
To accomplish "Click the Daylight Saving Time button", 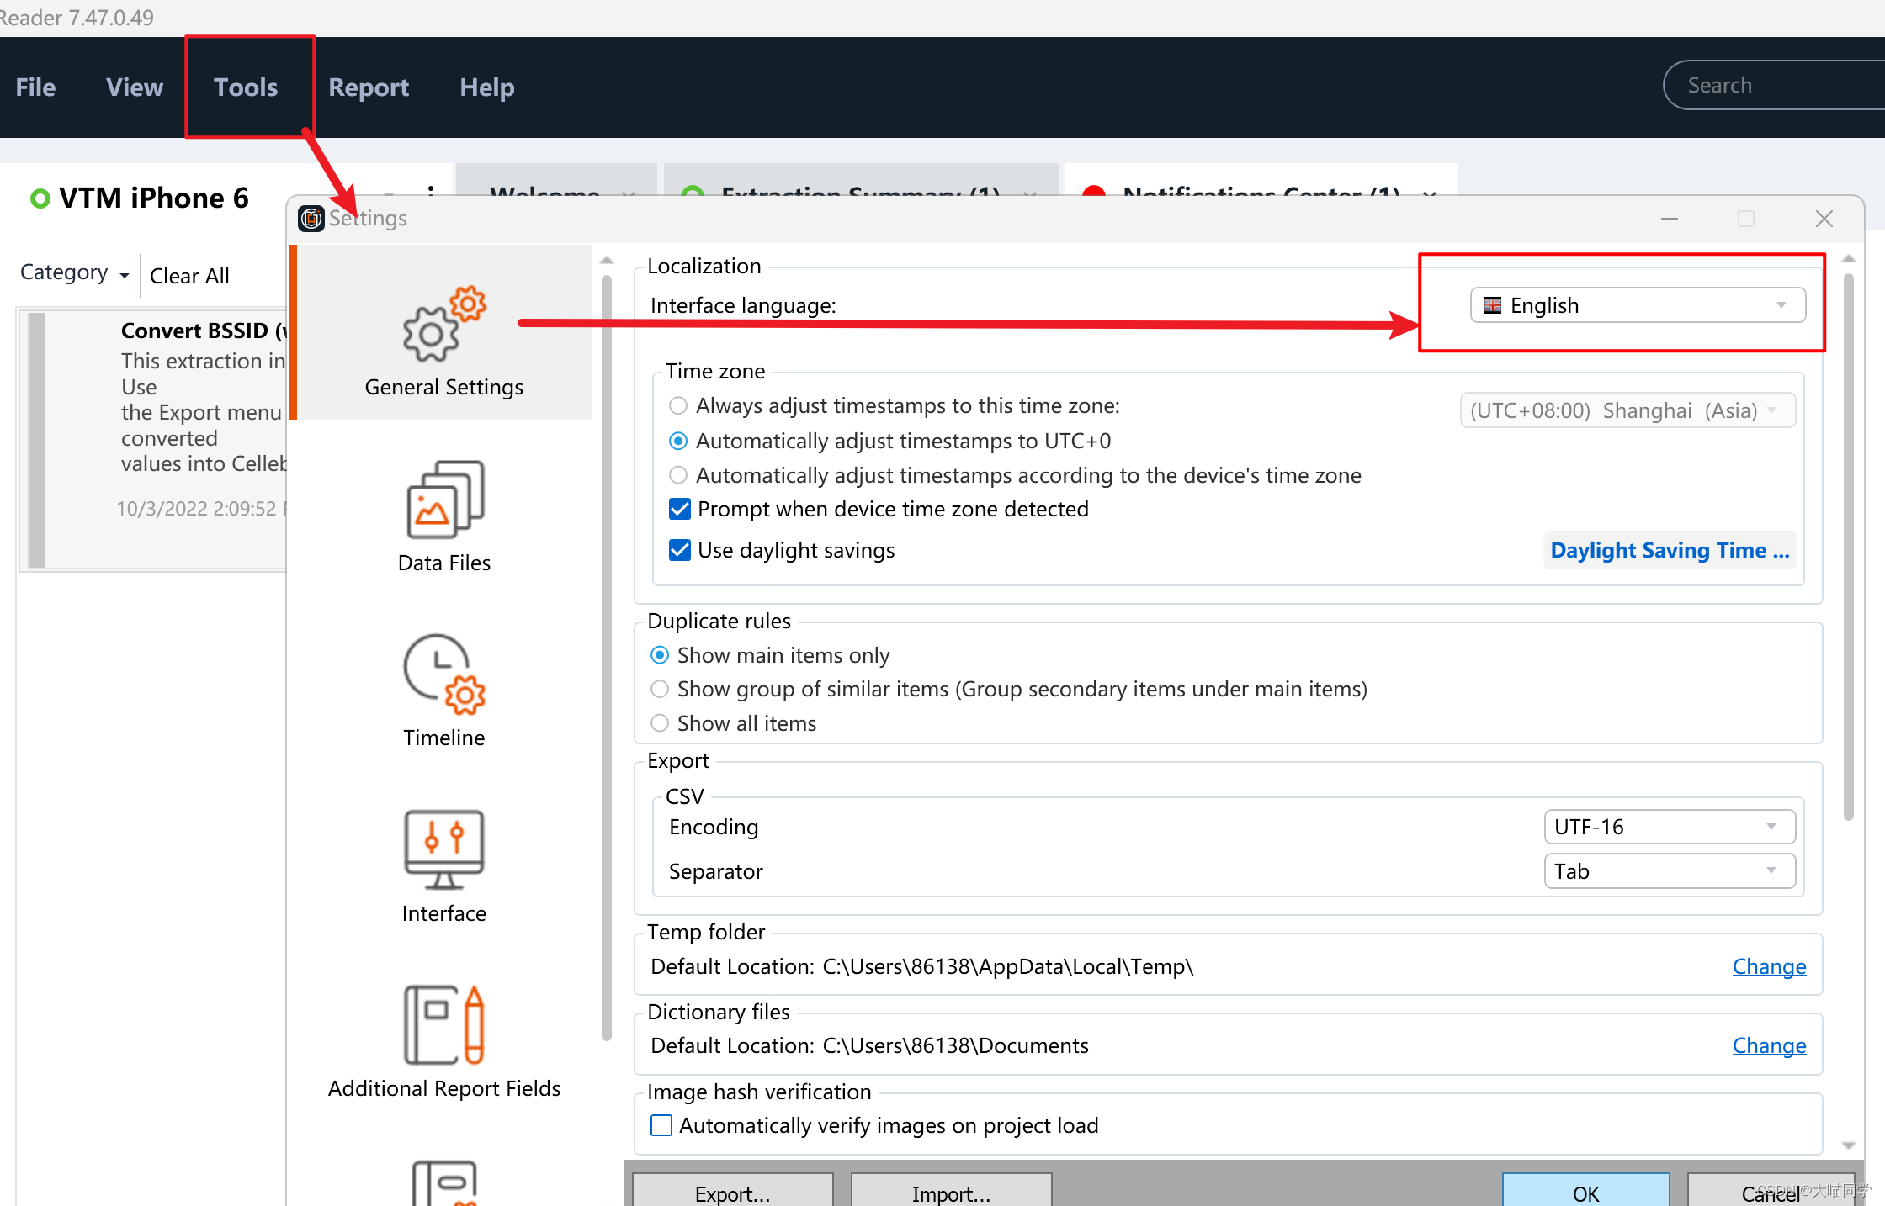I will 1670,550.
